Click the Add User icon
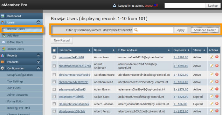Viewport: 222px width, 115px height. [x=4, y=35]
